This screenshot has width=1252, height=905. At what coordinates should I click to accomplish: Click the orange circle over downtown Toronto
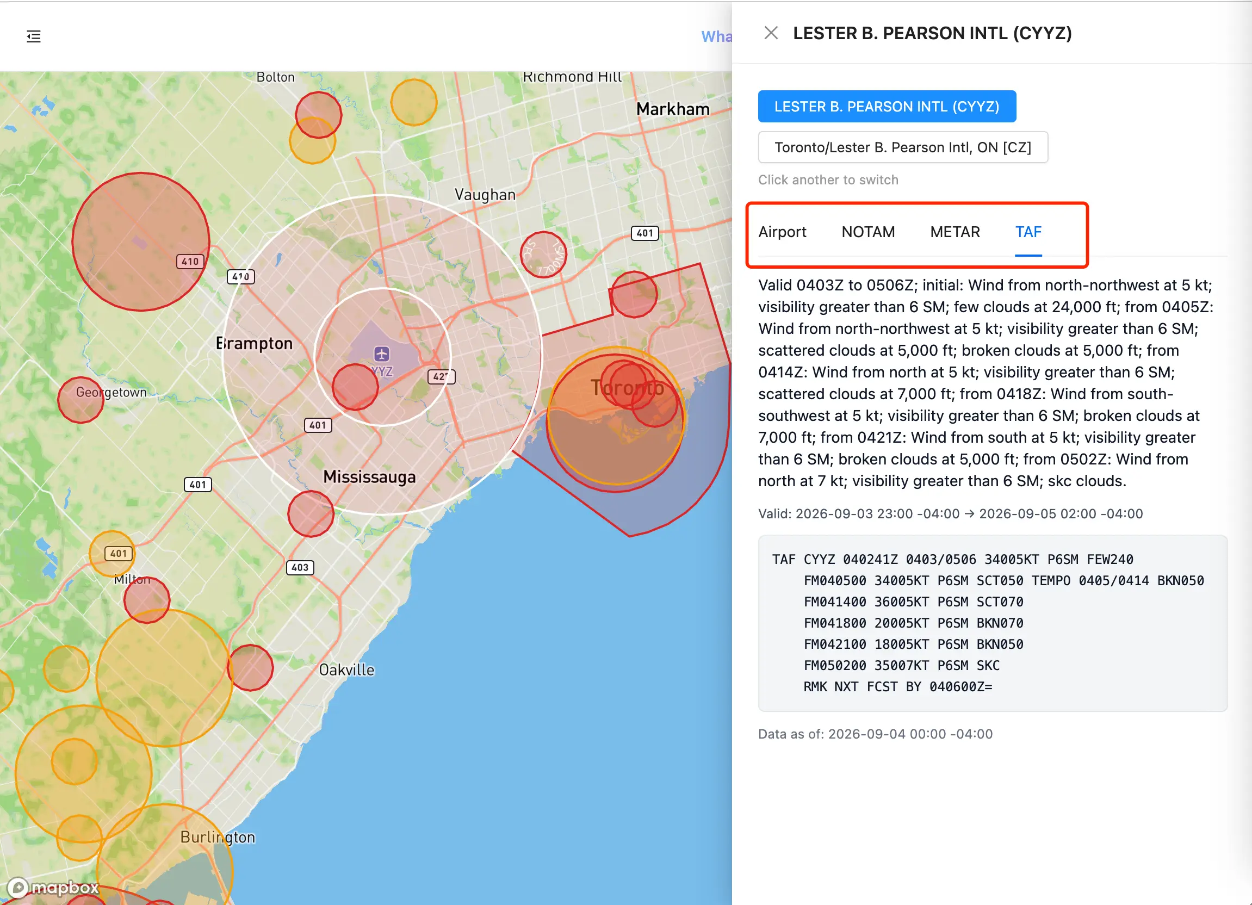[x=616, y=415]
